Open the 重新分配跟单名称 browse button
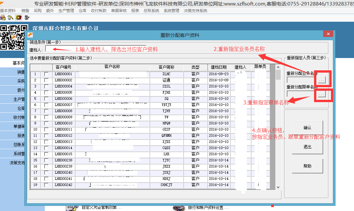This screenshot has height=211, width=354. click(x=322, y=94)
